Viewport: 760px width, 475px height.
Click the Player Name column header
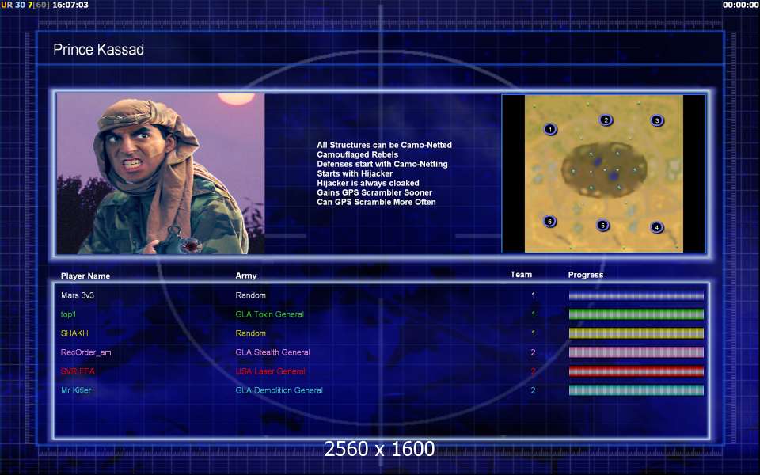(x=85, y=275)
